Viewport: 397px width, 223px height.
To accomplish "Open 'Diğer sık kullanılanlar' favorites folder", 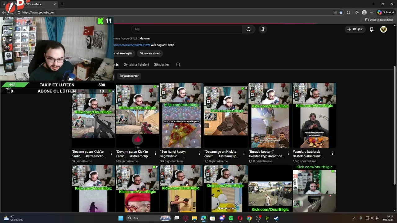I will pyautogui.click(x=379, y=20).
